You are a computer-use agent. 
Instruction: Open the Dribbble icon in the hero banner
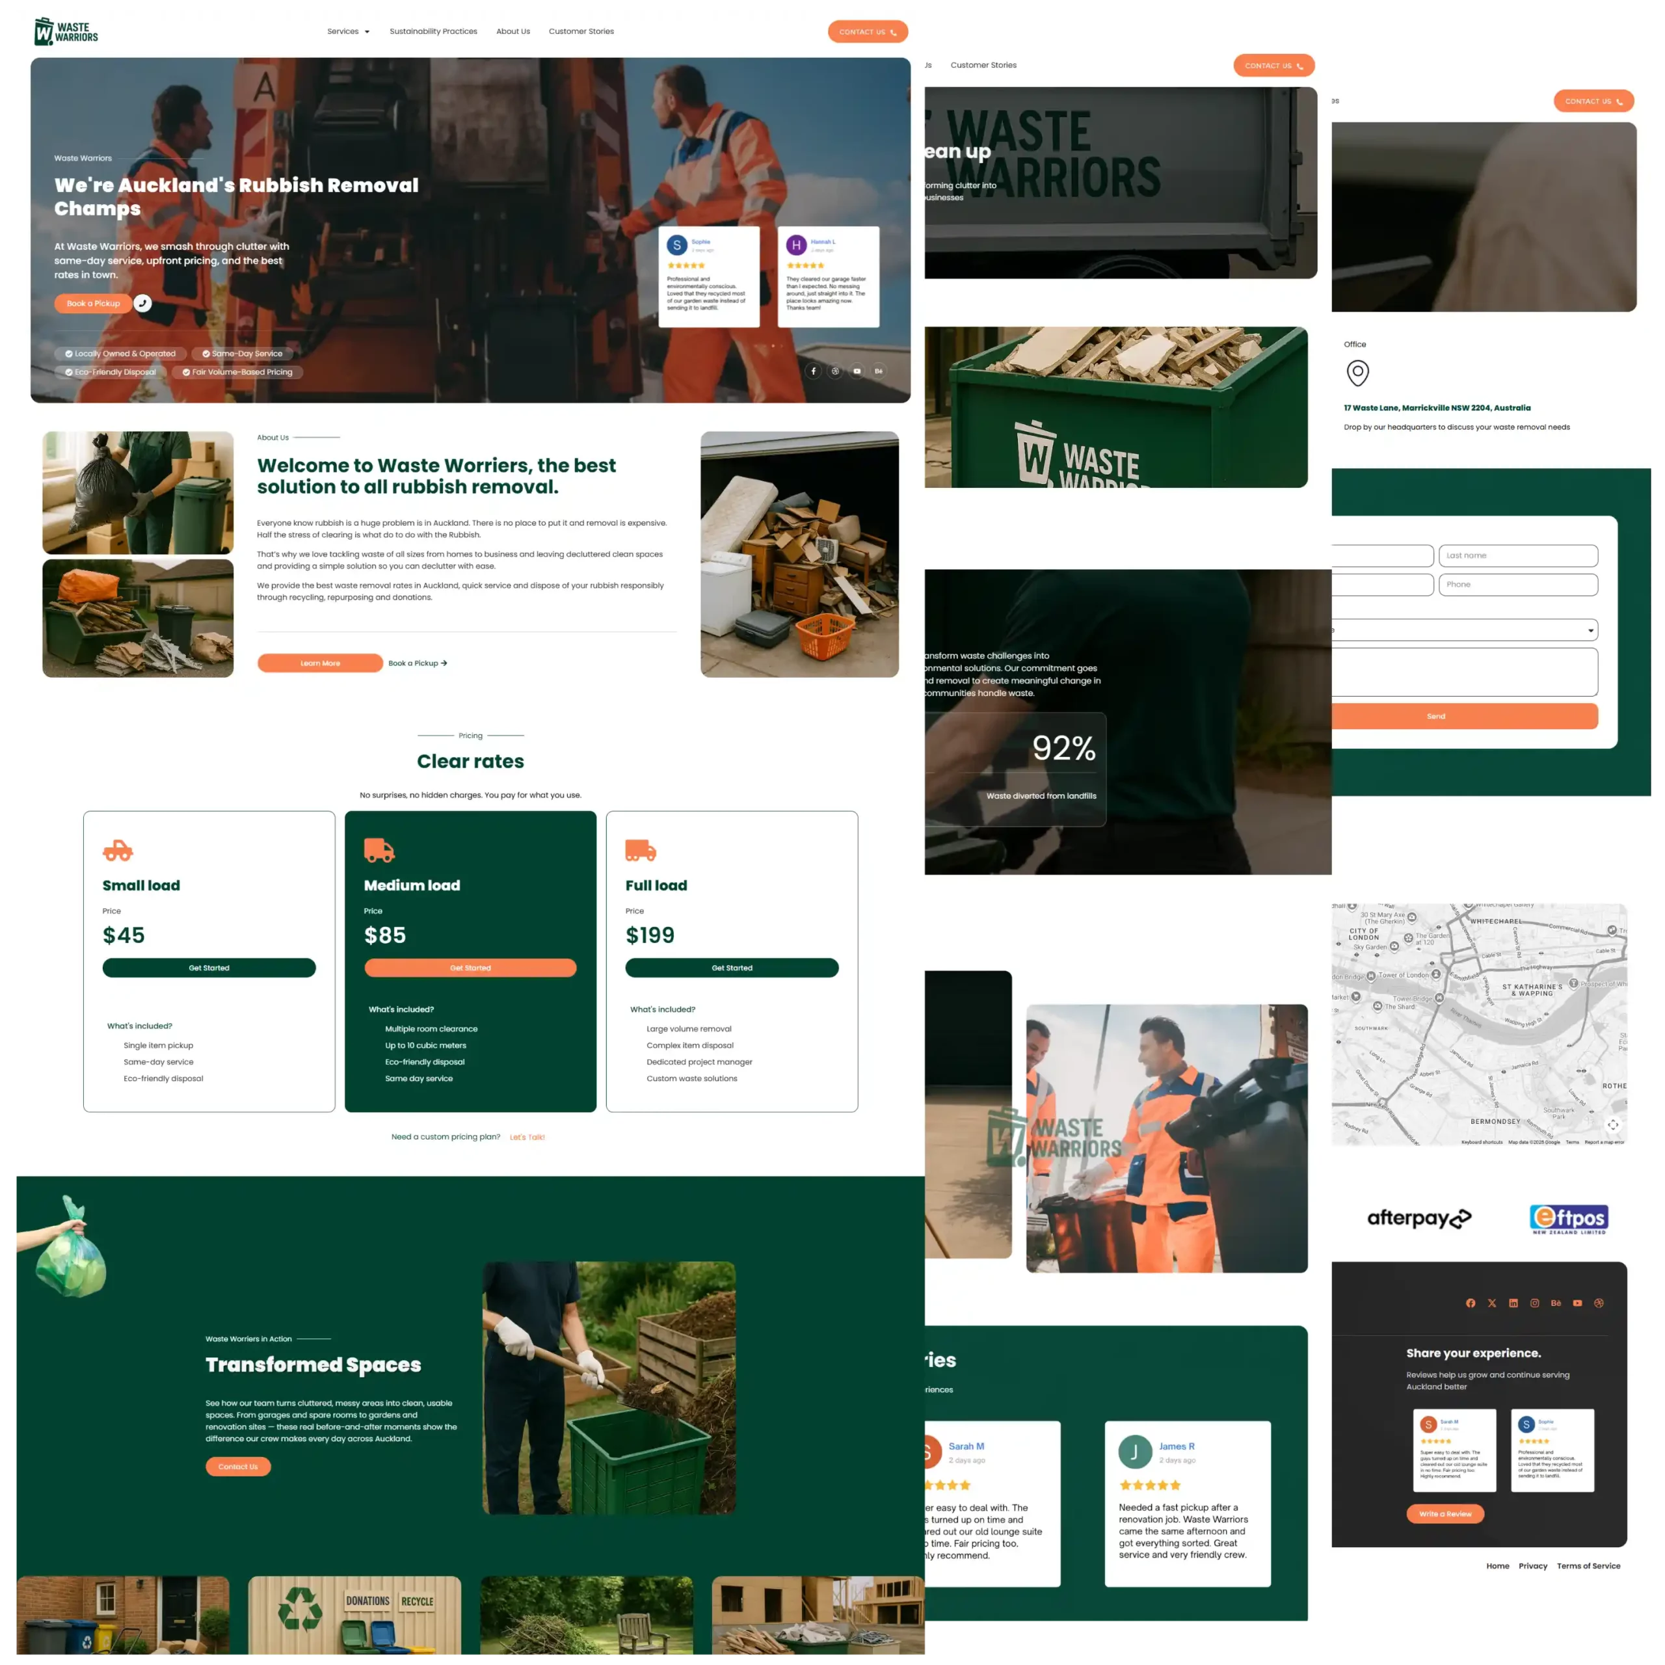835,371
